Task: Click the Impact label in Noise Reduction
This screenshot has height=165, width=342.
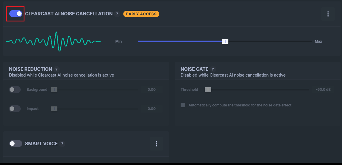Action: 33,108
